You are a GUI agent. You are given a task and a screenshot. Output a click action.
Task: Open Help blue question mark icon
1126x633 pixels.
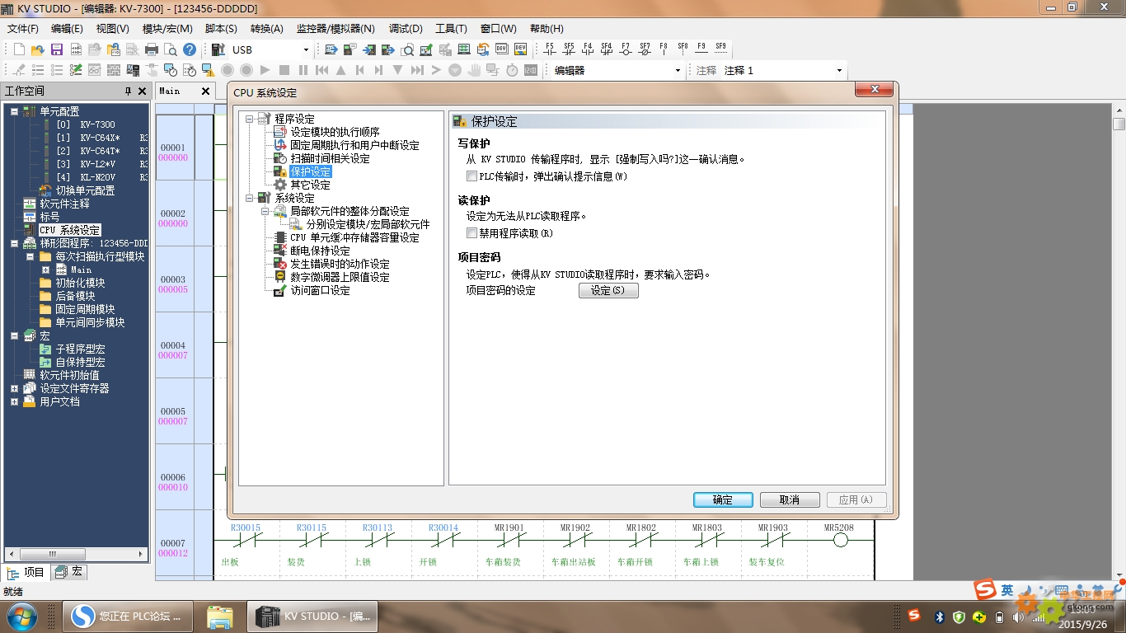[x=190, y=49]
